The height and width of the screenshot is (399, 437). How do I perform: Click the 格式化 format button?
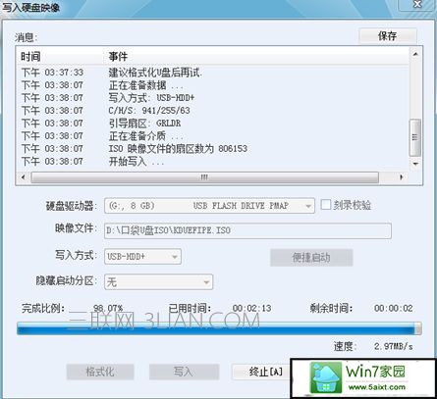pos(100,372)
